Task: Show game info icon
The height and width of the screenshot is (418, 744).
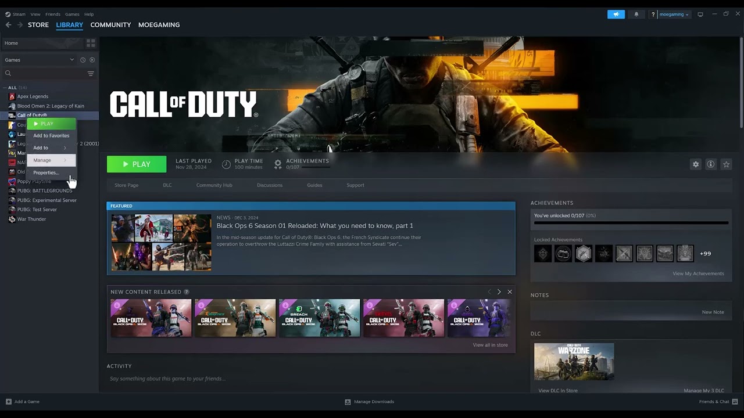Action: pyautogui.click(x=710, y=164)
